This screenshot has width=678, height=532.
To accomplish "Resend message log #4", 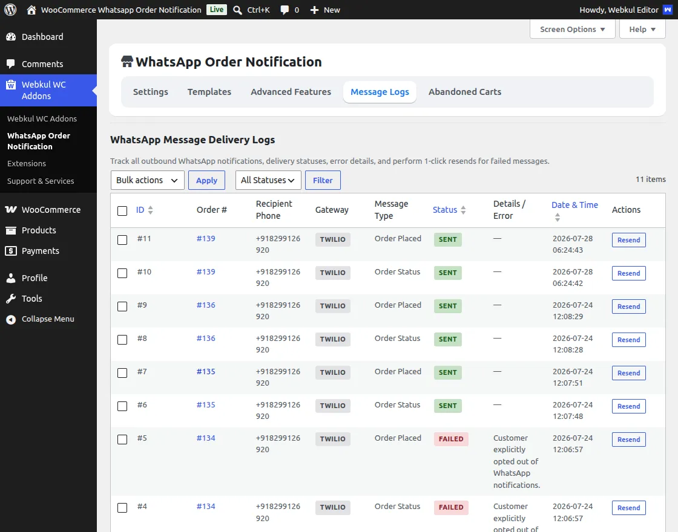I will coord(629,508).
